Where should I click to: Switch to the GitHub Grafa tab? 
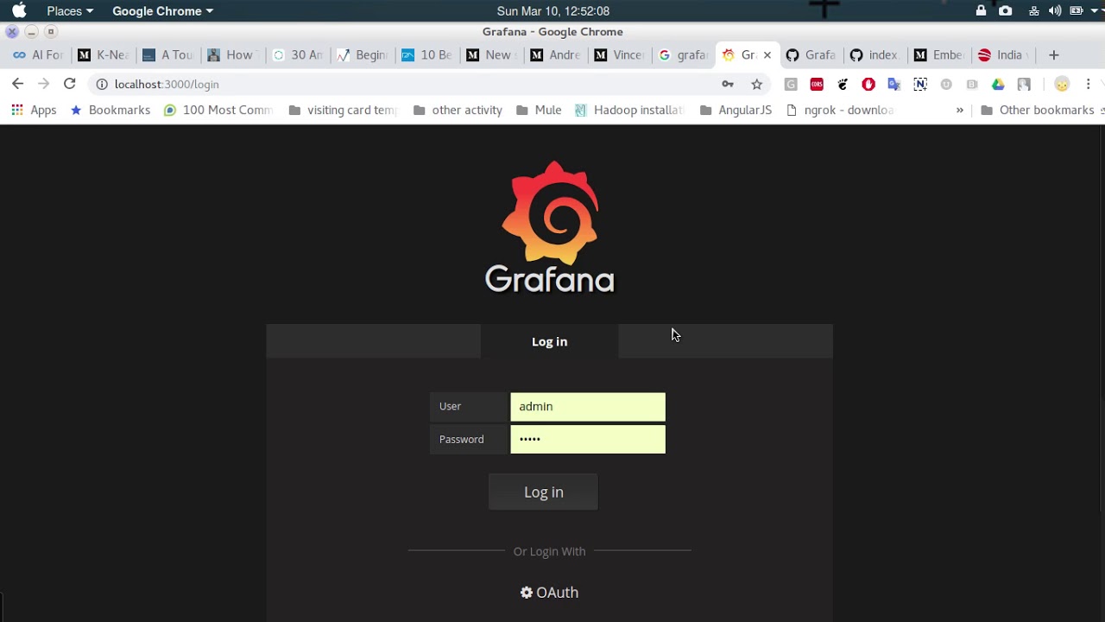811,54
